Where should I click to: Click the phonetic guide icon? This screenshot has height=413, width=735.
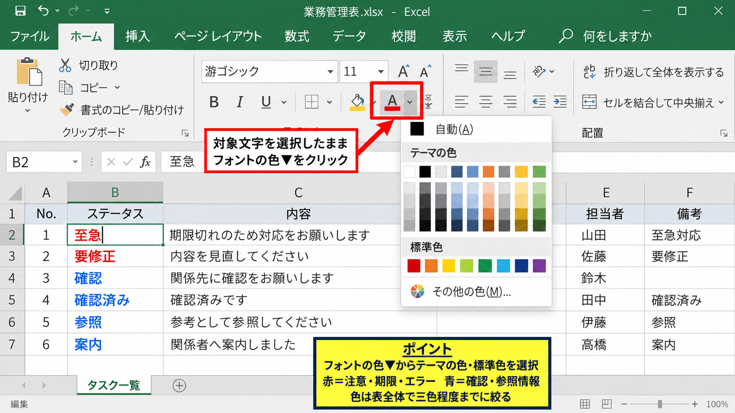(x=429, y=102)
